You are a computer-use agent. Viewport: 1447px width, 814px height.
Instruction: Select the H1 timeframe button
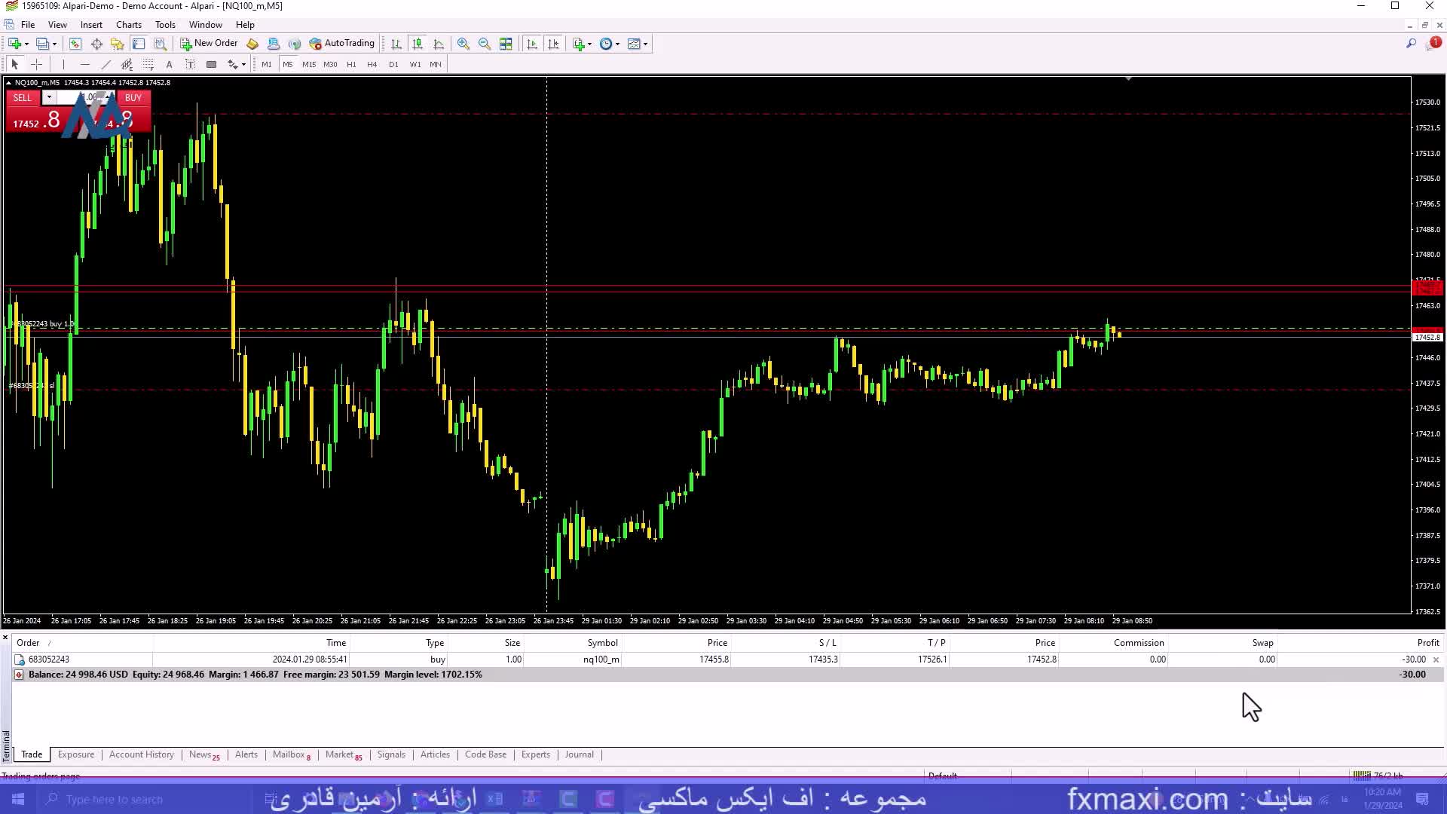(x=351, y=64)
